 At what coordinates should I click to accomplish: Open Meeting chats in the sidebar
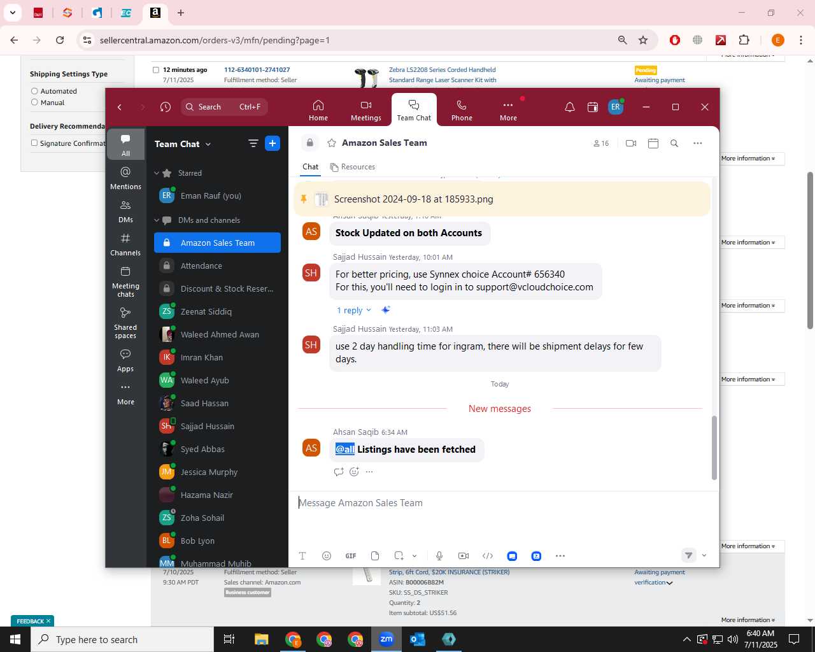click(x=125, y=281)
